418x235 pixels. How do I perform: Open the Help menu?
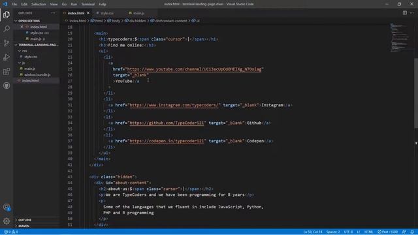tap(103, 4)
